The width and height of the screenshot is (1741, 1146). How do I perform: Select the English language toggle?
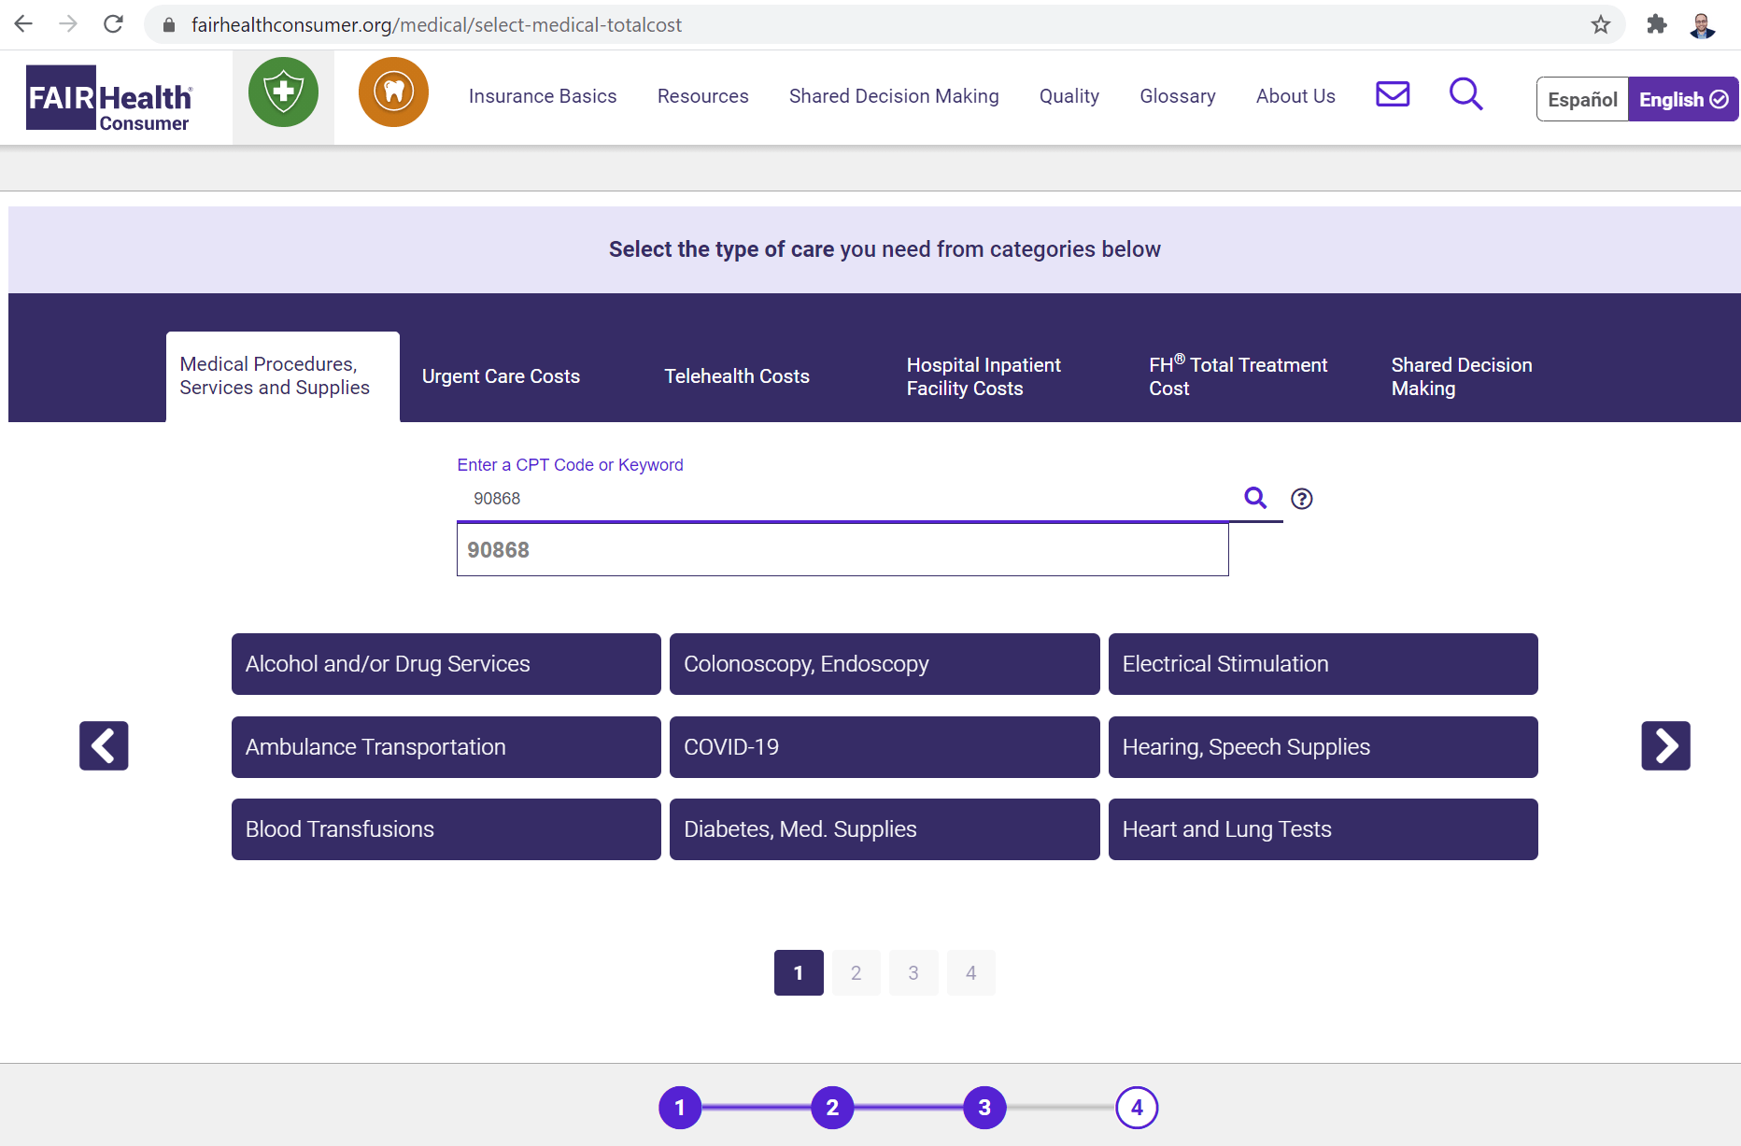click(x=1682, y=99)
